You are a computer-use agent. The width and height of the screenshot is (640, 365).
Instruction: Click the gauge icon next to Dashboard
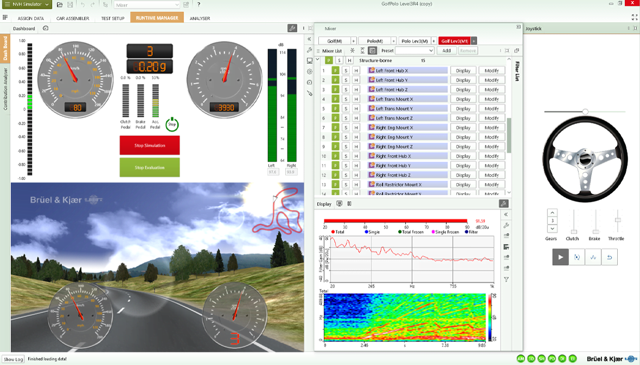point(46,28)
